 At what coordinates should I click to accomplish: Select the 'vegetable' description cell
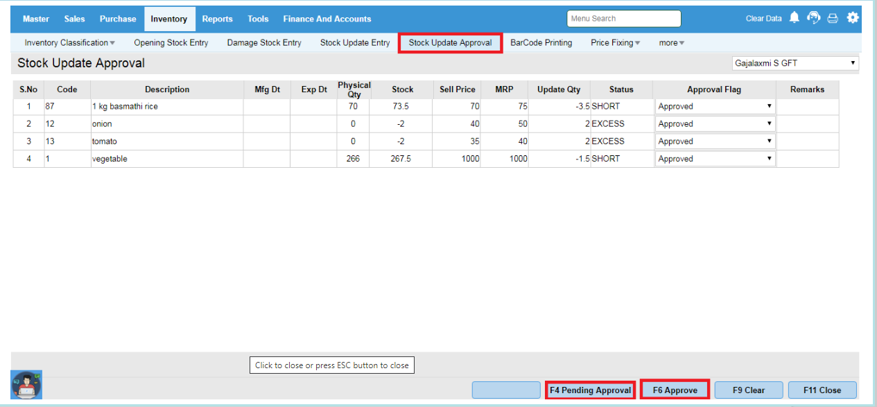(x=167, y=159)
